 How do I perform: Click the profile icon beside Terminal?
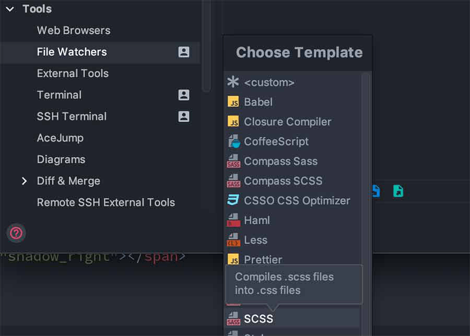point(184,95)
